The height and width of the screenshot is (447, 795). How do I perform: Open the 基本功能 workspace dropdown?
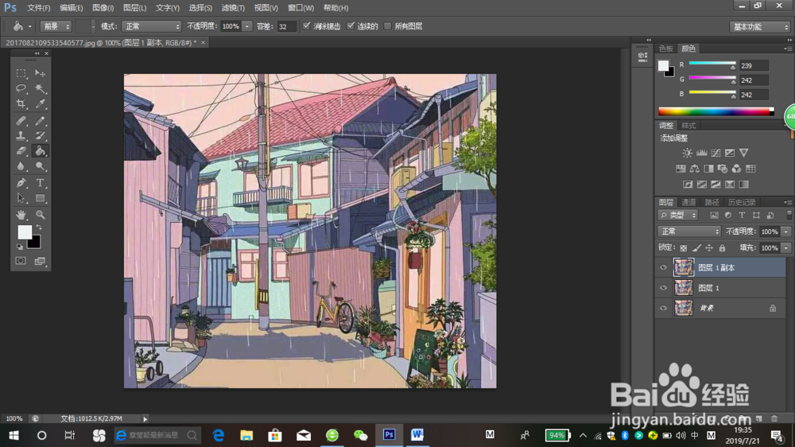tap(759, 27)
